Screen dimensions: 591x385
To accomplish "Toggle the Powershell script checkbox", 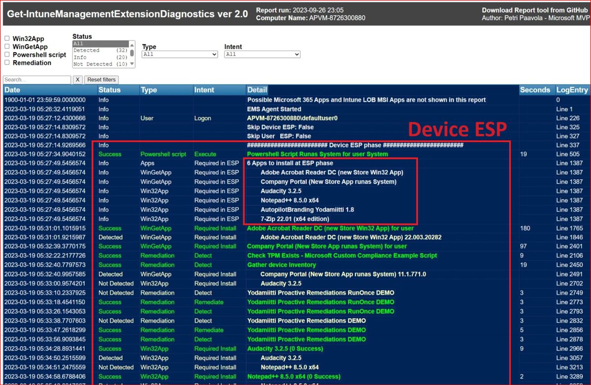I will [x=7, y=55].
